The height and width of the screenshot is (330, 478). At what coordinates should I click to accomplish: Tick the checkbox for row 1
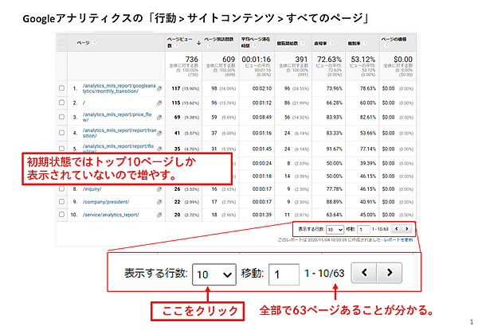pos(62,89)
